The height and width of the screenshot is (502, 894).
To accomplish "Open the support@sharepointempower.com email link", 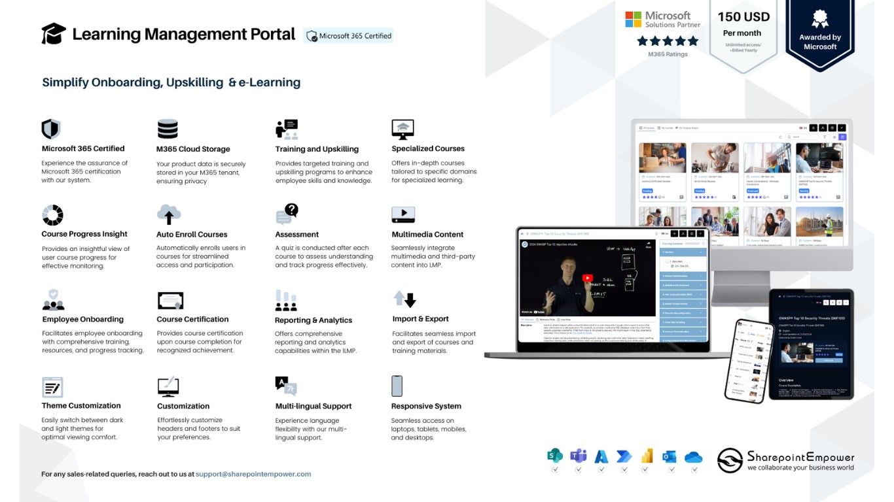I will pyautogui.click(x=253, y=474).
